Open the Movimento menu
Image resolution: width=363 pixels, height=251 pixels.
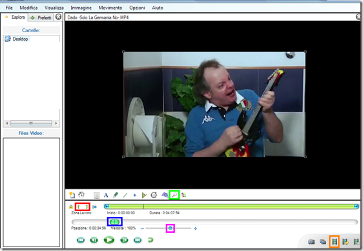pyautogui.click(x=110, y=8)
